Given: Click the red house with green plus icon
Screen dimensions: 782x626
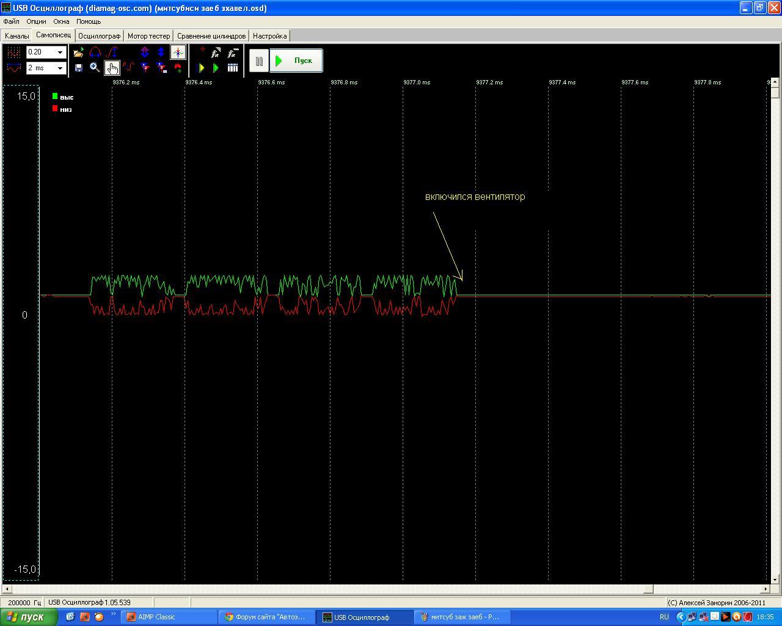Looking at the screenshot, I should [x=178, y=68].
